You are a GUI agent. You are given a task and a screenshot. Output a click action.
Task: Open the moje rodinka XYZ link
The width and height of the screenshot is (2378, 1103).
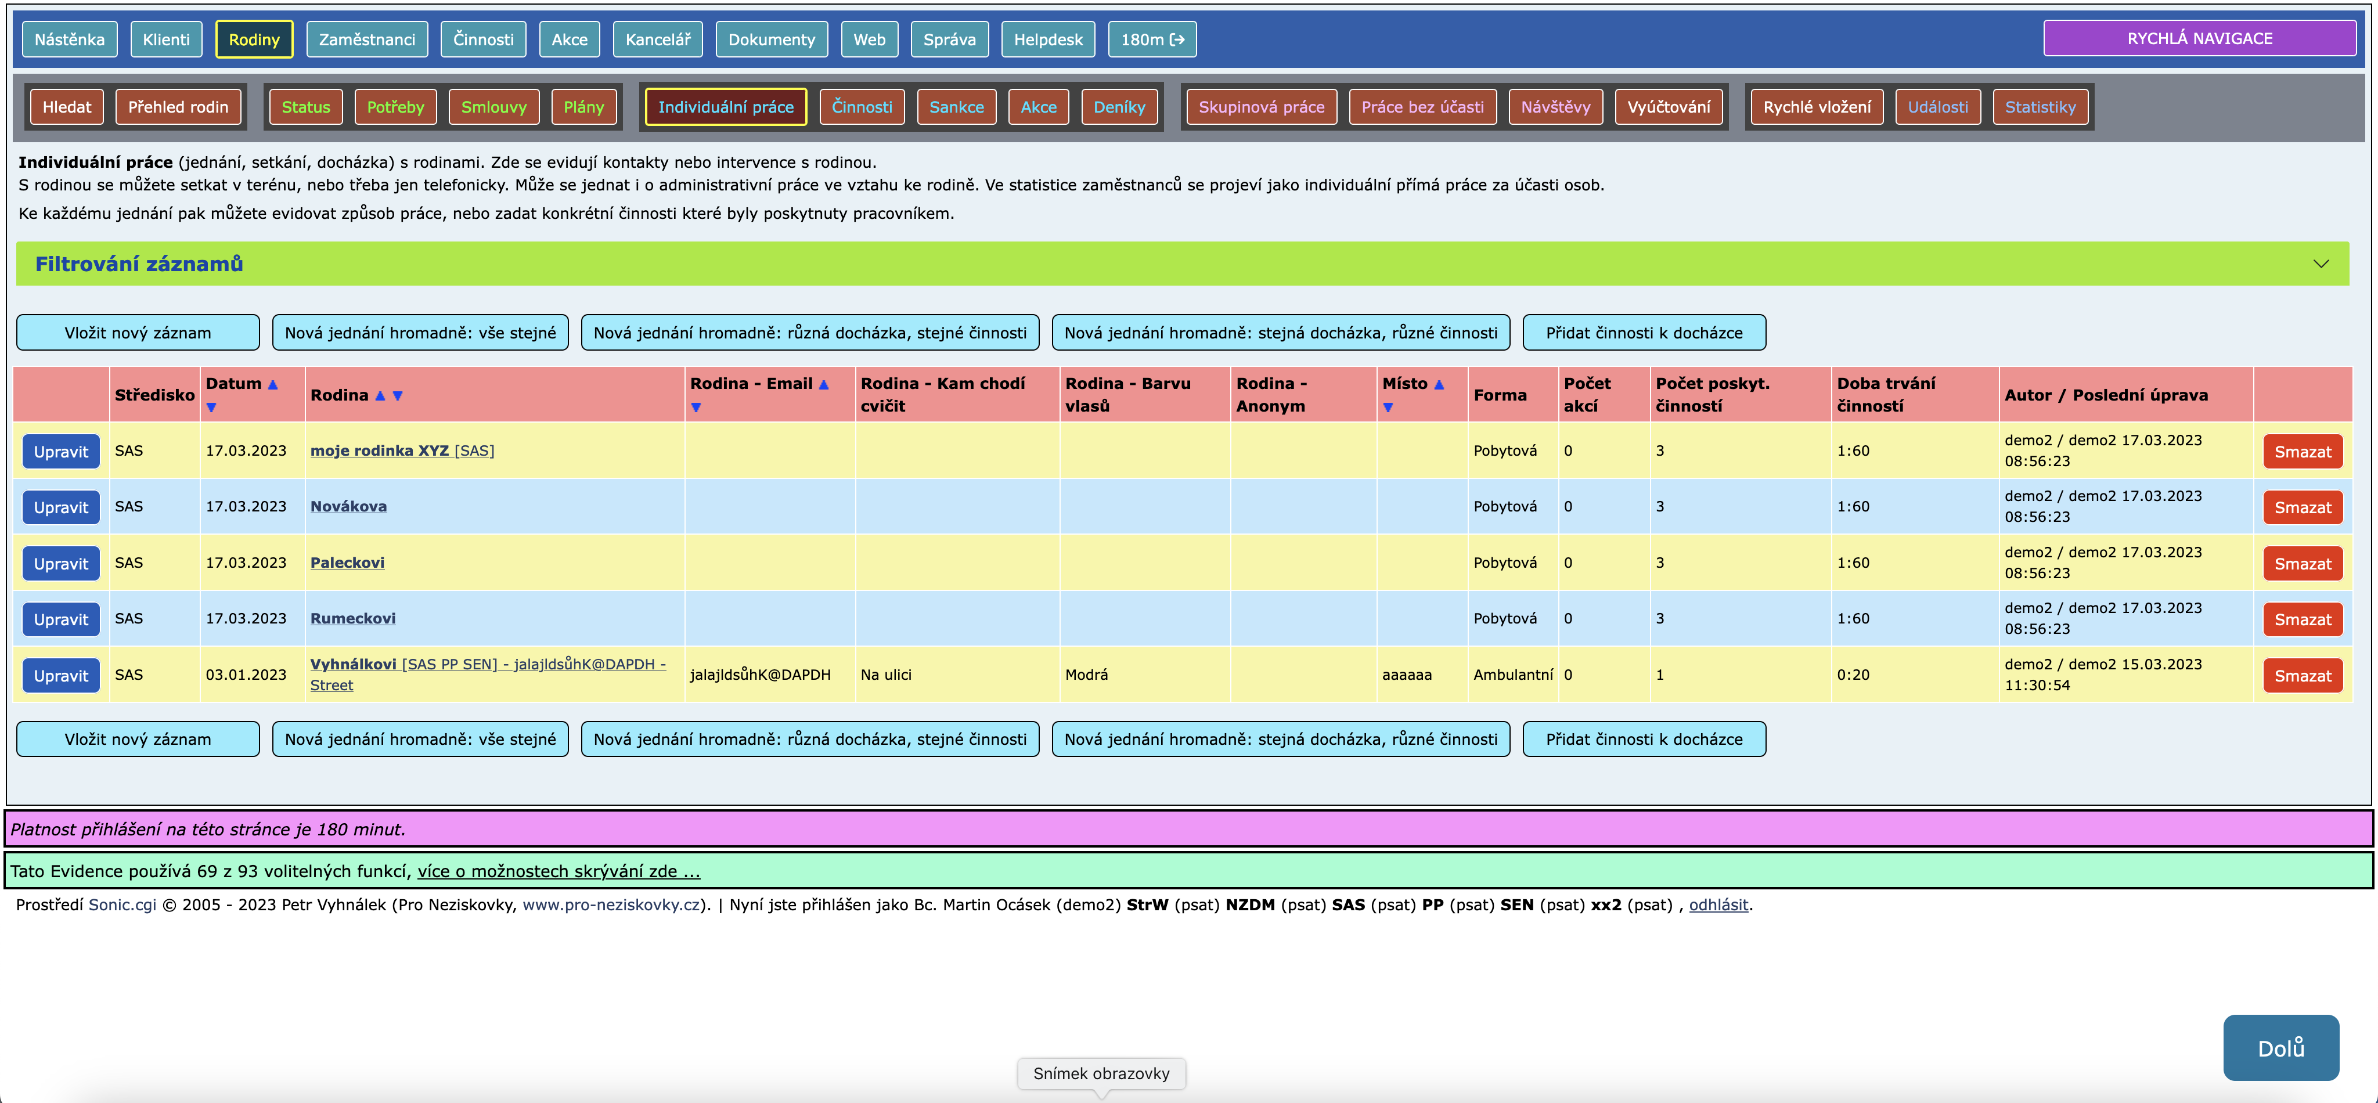coord(380,450)
